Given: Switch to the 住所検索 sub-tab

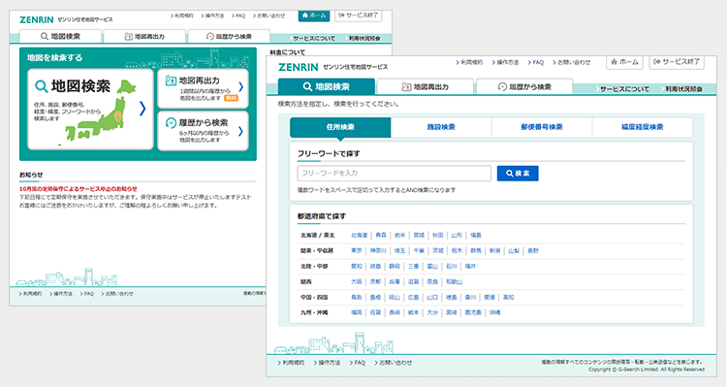Looking at the screenshot, I should [x=340, y=127].
